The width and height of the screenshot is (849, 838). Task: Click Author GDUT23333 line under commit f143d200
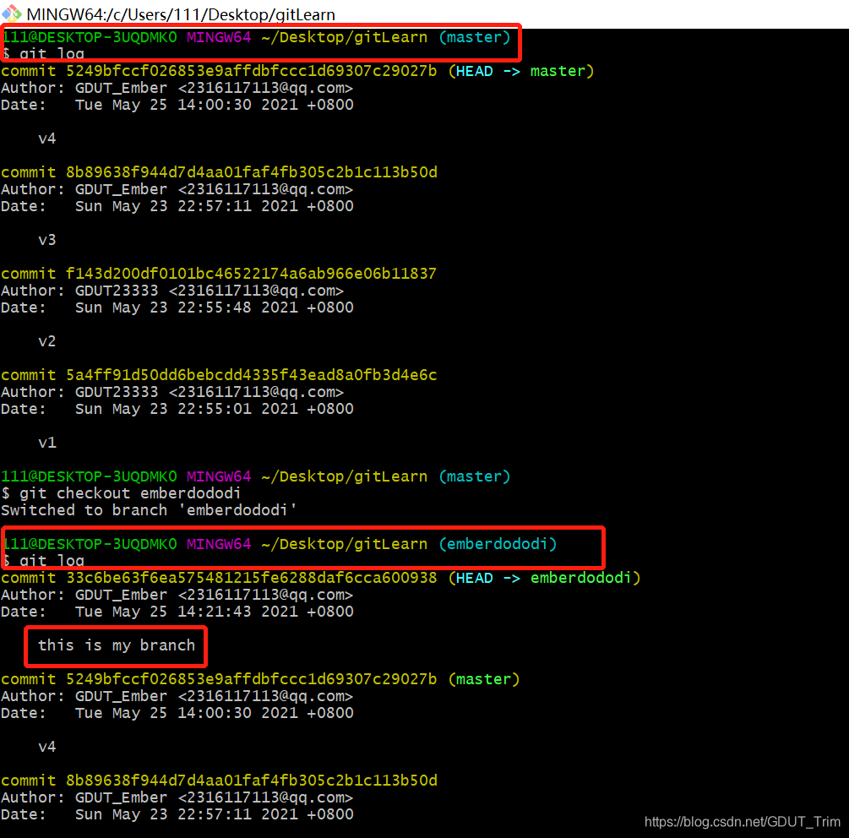tap(172, 291)
